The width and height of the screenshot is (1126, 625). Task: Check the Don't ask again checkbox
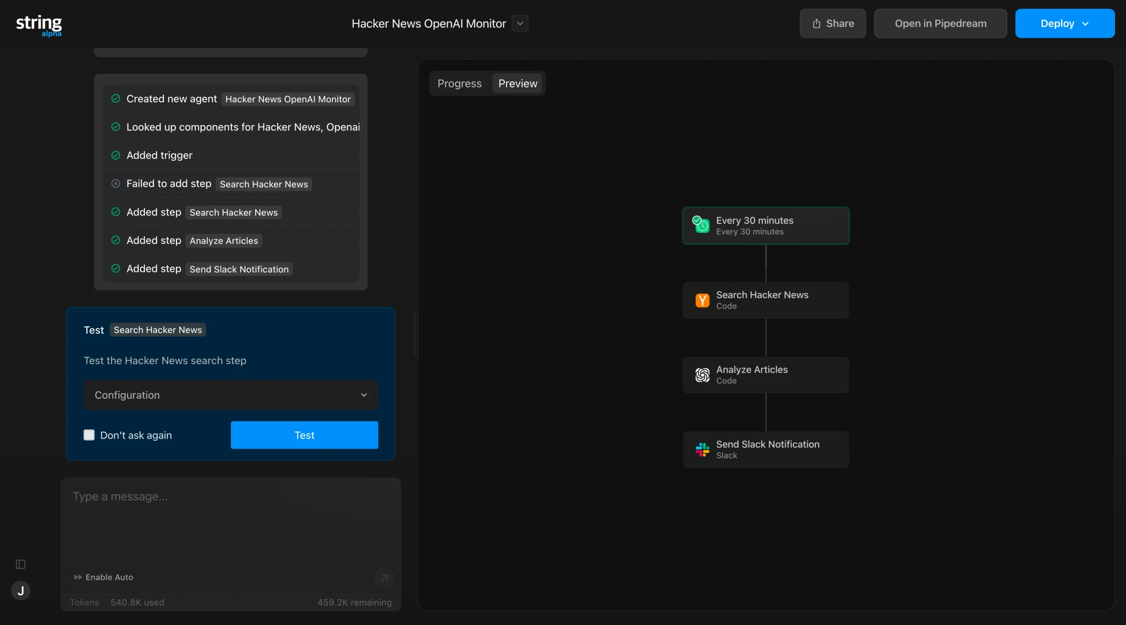(89, 435)
